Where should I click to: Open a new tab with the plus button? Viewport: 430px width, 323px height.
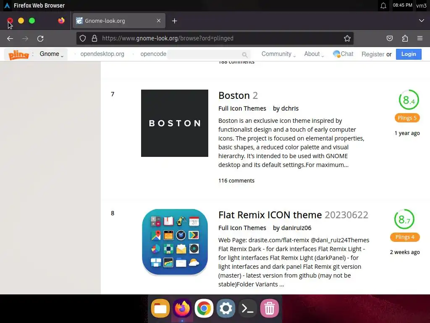[x=174, y=21]
